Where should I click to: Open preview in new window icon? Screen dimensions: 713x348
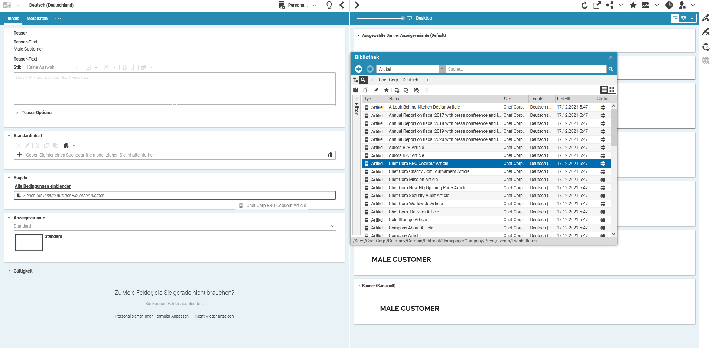point(597,5)
